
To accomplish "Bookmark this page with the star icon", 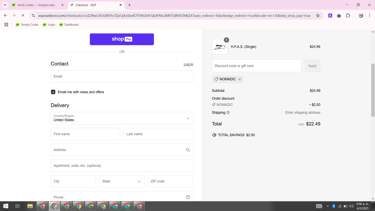I will point(318,15).
